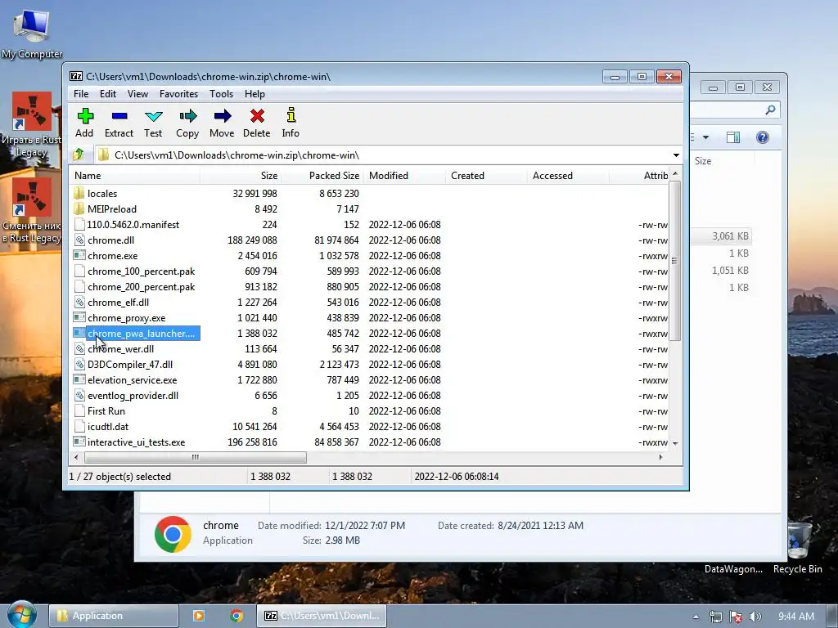The image size is (838, 628).
Task: Open Сменить ник в Rust Legacy shortcut
Action: tap(32, 210)
